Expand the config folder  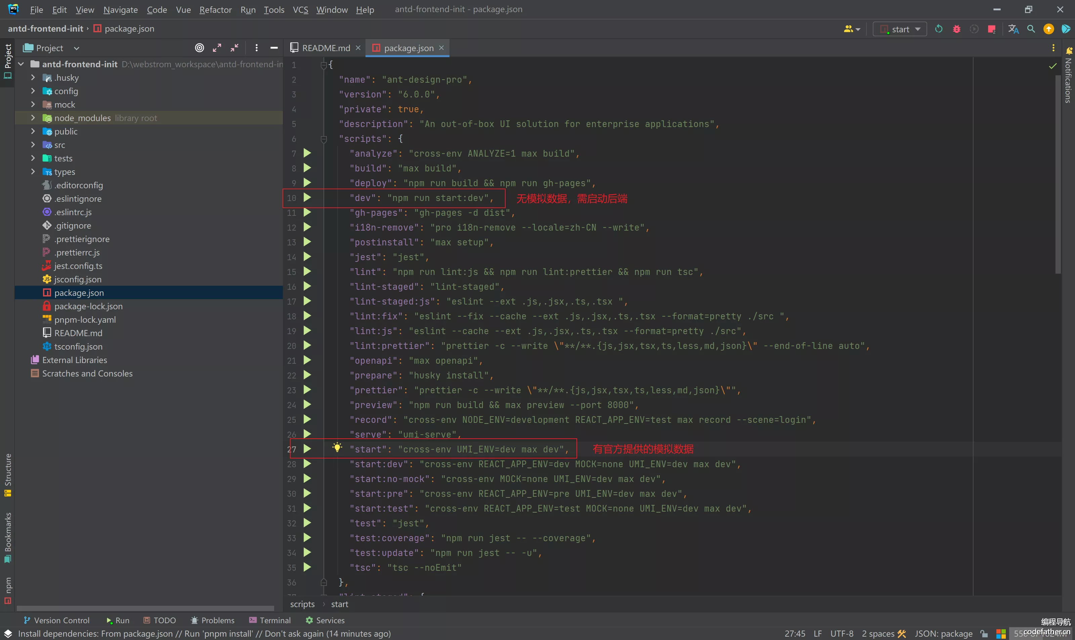33,91
